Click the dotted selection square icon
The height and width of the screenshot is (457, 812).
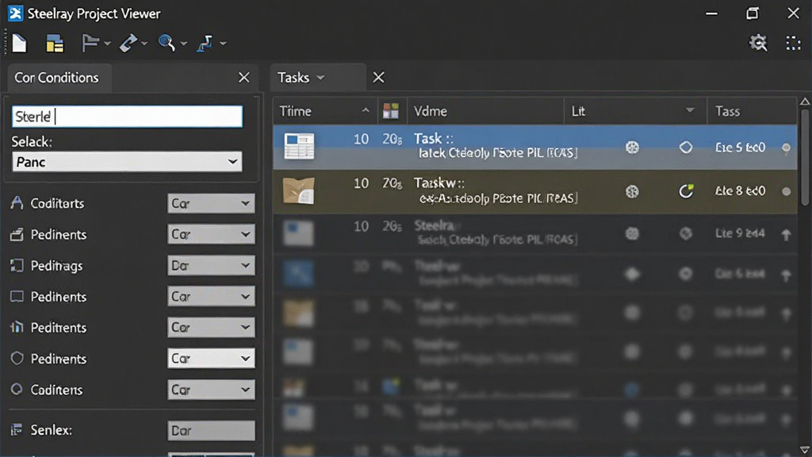click(793, 43)
